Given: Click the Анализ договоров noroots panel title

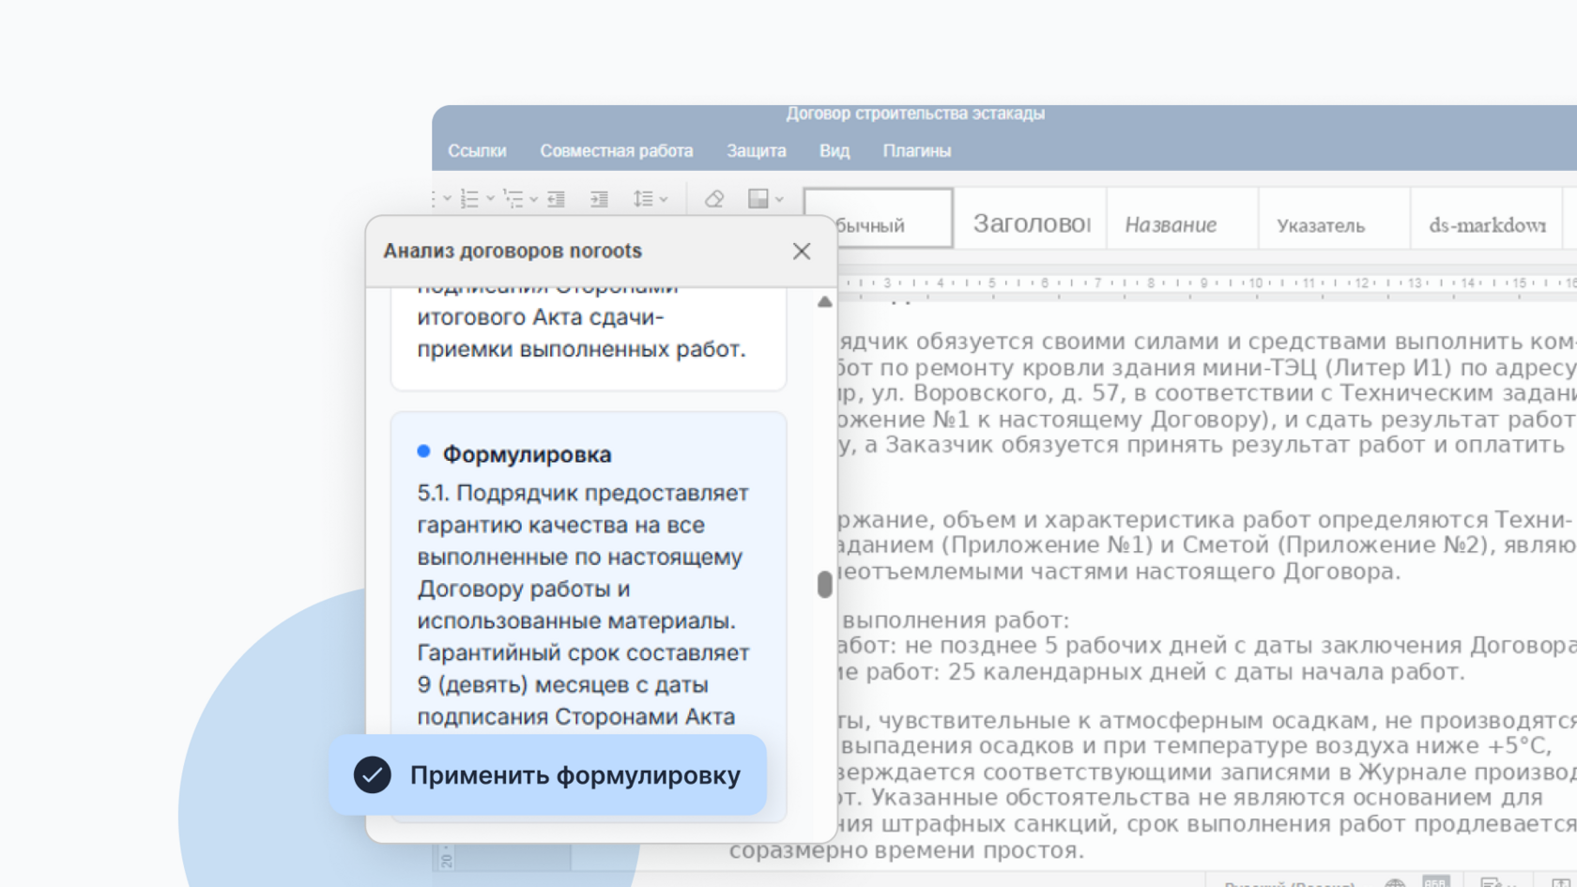Looking at the screenshot, I should coord(513,251).
